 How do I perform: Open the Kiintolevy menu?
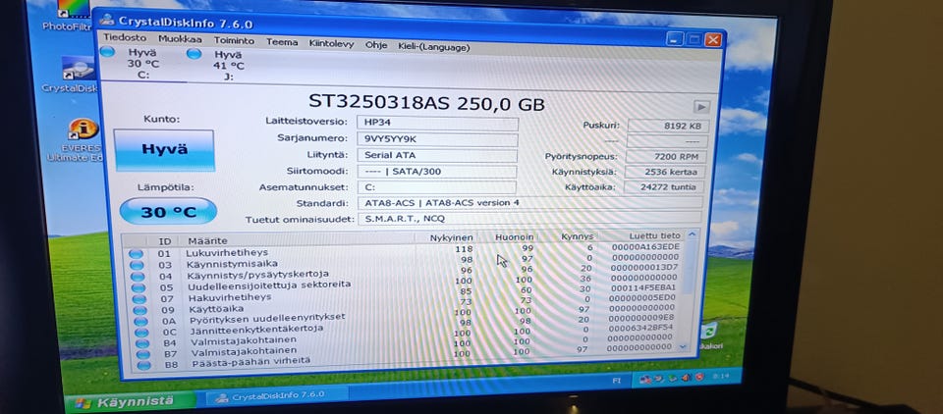click(331, 43)
